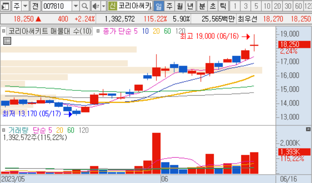Choose interval 3 button
312x183 pixels.
245,6
